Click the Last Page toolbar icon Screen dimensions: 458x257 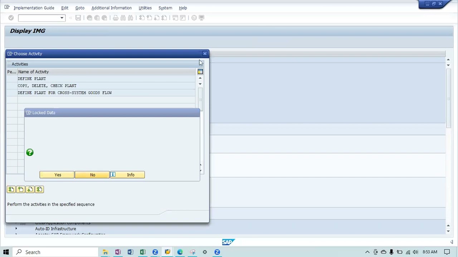coord(164,18)
